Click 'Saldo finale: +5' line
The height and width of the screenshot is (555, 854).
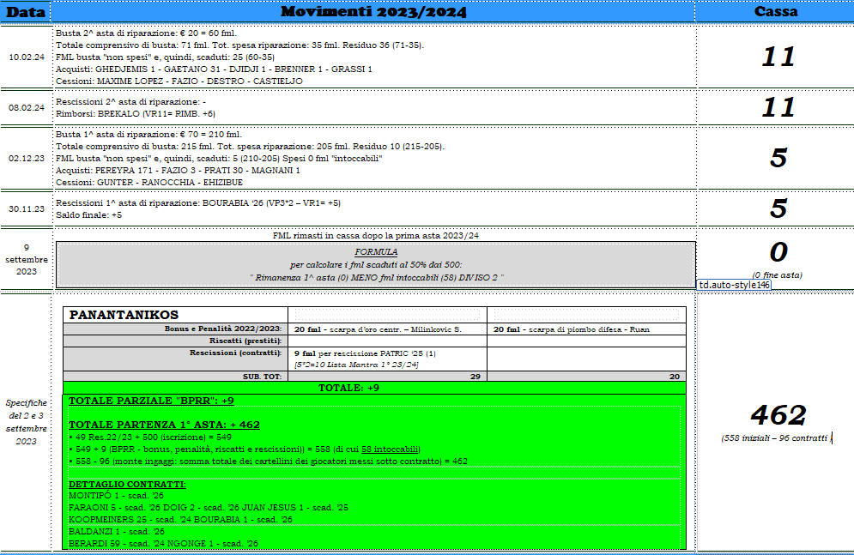(88, 215)
